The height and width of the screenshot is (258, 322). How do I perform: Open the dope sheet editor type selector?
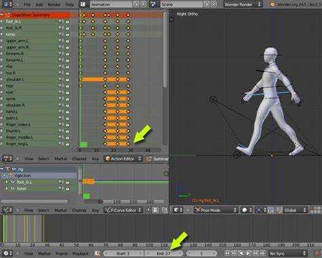pyautogui.click(x=7, y=159)
